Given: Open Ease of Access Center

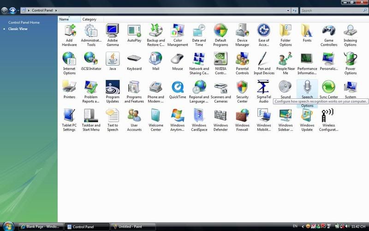Looking at the screenshot, I should (x=264, y=35).
